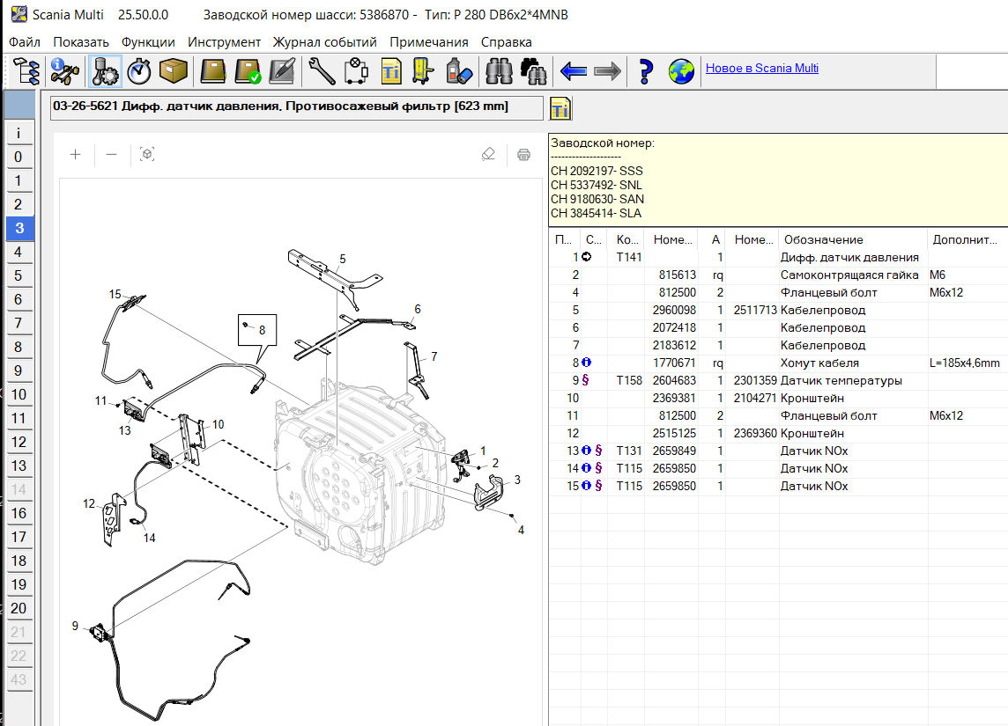The height and width of the screenshot is (726, 1008).
Task: Open the Примечания menu
Action: (429, 42)
